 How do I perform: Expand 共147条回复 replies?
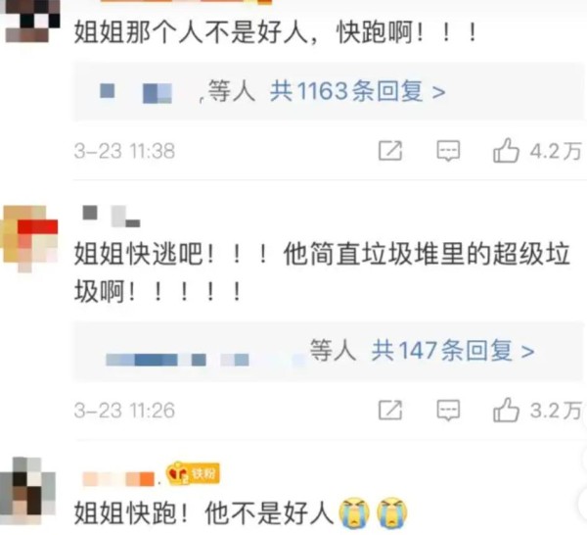pyautogui.click(x=453, y=351)
